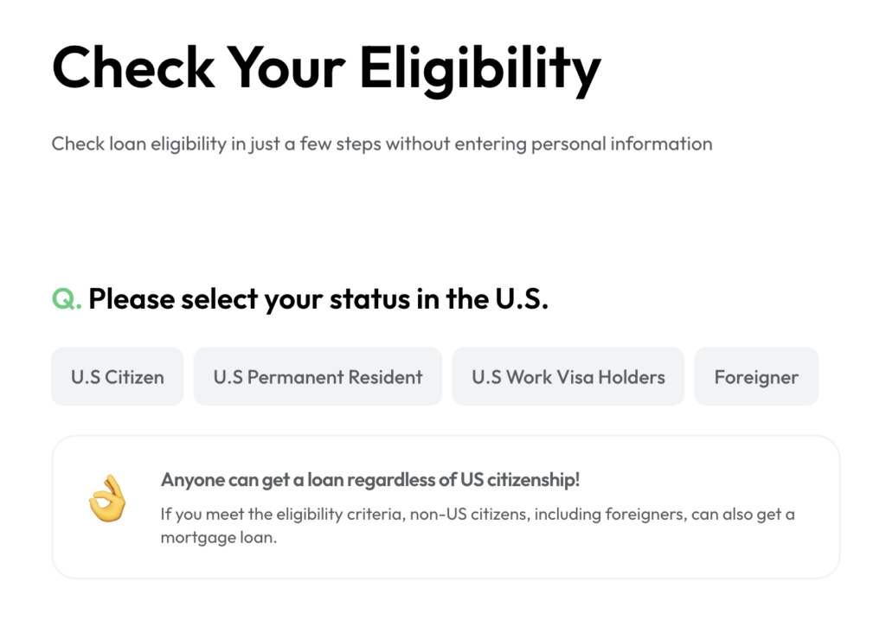This screenshot has width=886, height=627.
Task: Click the Check Your Eligibility heading
Action: 326,69
